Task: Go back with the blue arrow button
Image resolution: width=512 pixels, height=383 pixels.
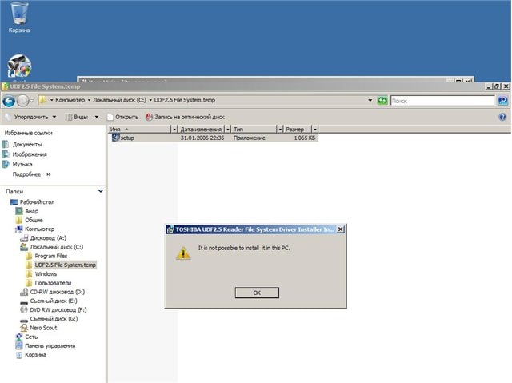Action: point(9,101)
